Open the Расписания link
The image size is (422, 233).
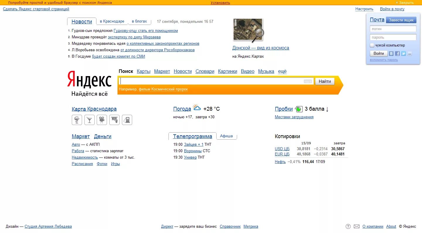(82, 164)
